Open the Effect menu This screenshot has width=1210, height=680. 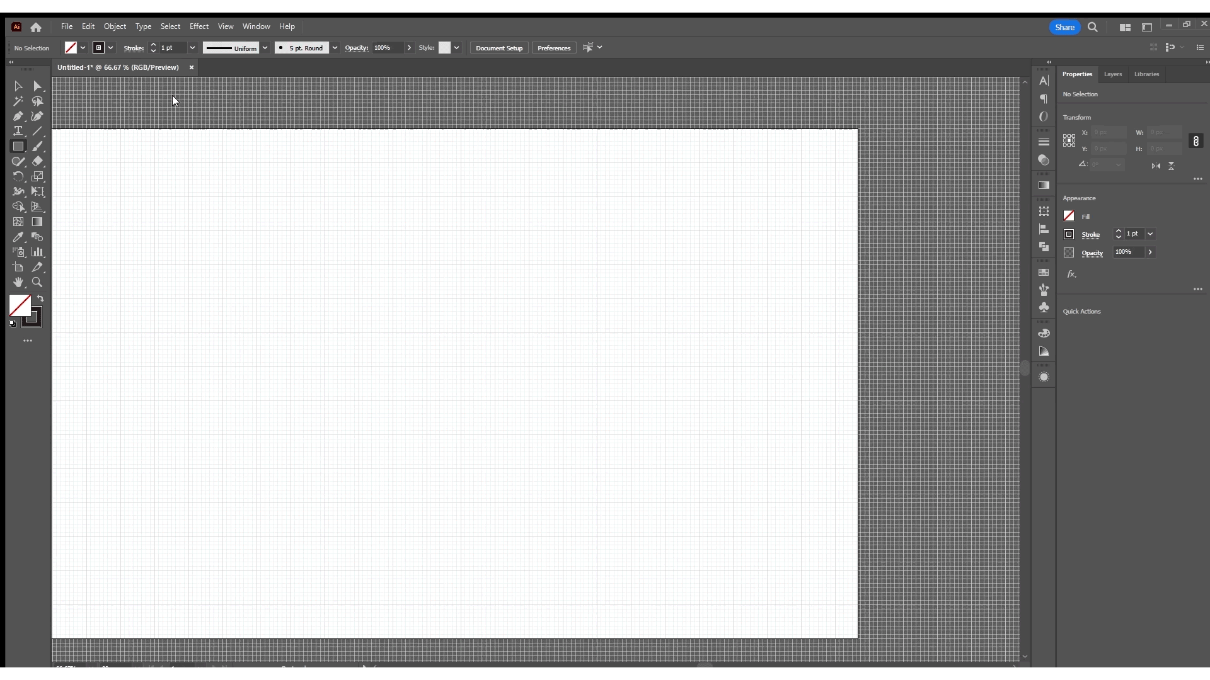click(x=199, y=26)
